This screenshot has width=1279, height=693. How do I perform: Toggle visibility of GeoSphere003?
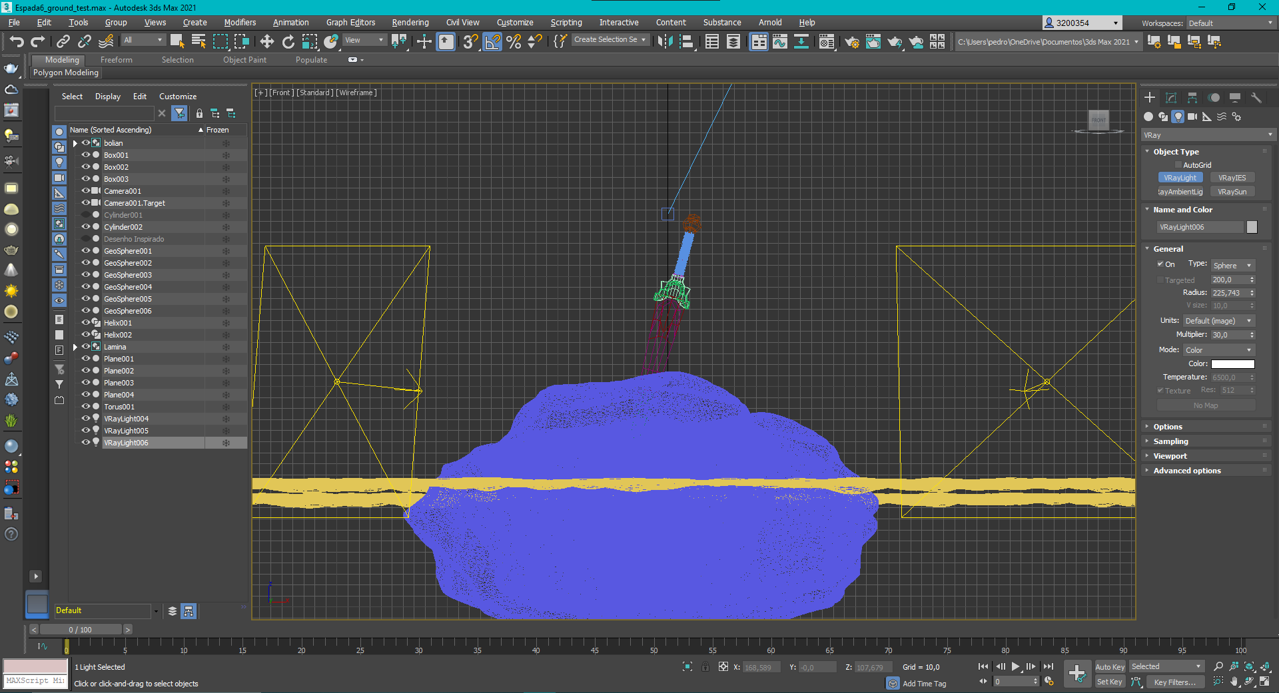tap(85, 275)
